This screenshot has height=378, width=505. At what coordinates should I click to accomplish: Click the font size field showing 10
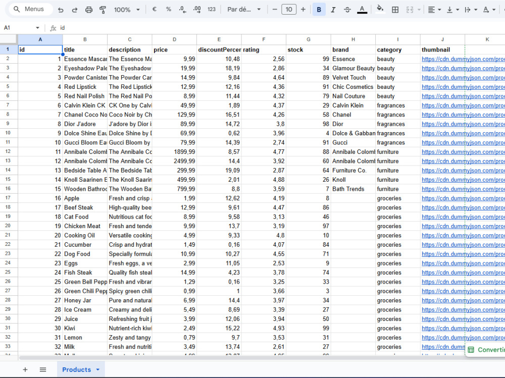tap(289, 10)
